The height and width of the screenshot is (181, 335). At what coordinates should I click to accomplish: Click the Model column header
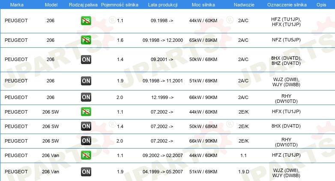coord(51,5)
